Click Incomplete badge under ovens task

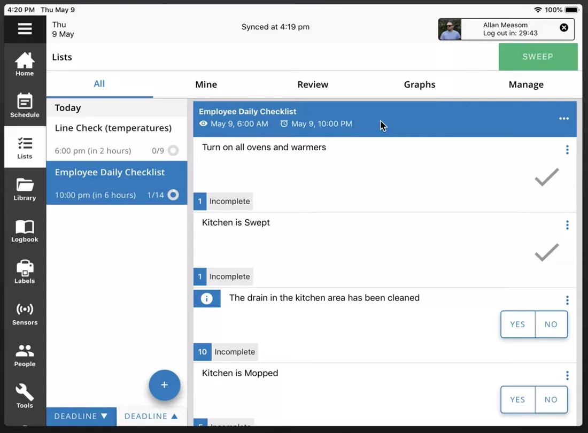pos(223,202)
